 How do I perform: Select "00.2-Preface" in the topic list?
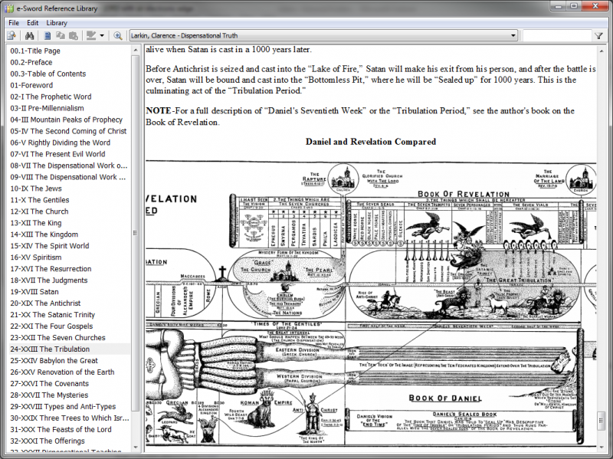31,62
